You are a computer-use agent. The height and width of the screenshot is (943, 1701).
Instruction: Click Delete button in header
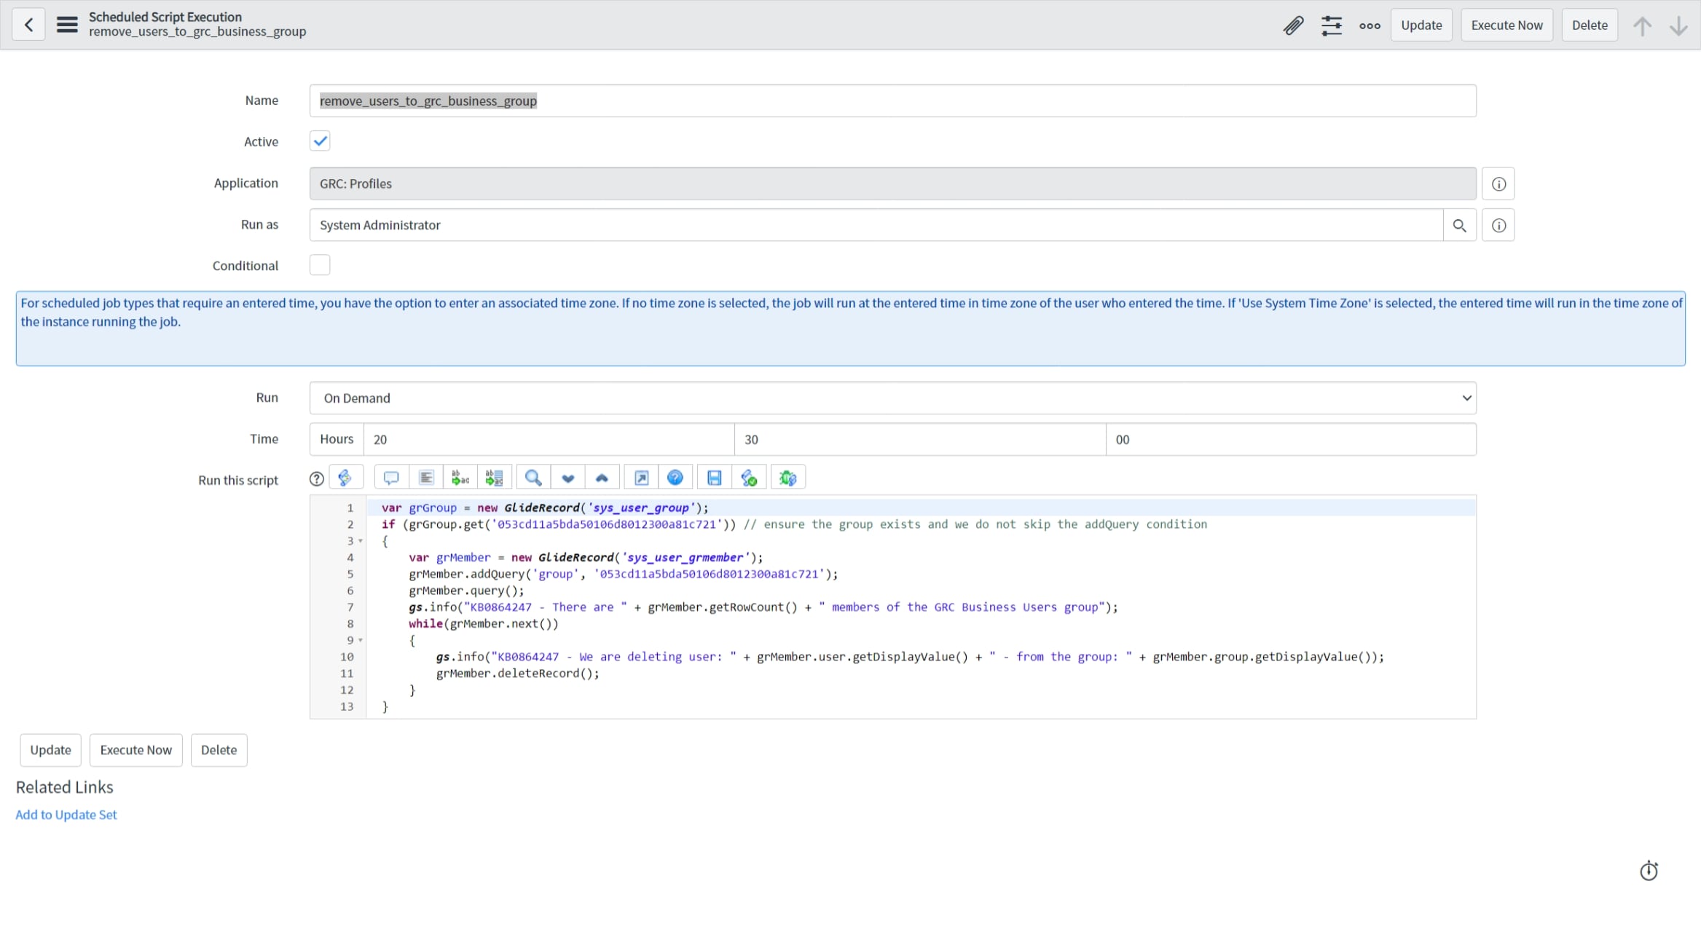pyautogui.click(x=1590, y=25)
